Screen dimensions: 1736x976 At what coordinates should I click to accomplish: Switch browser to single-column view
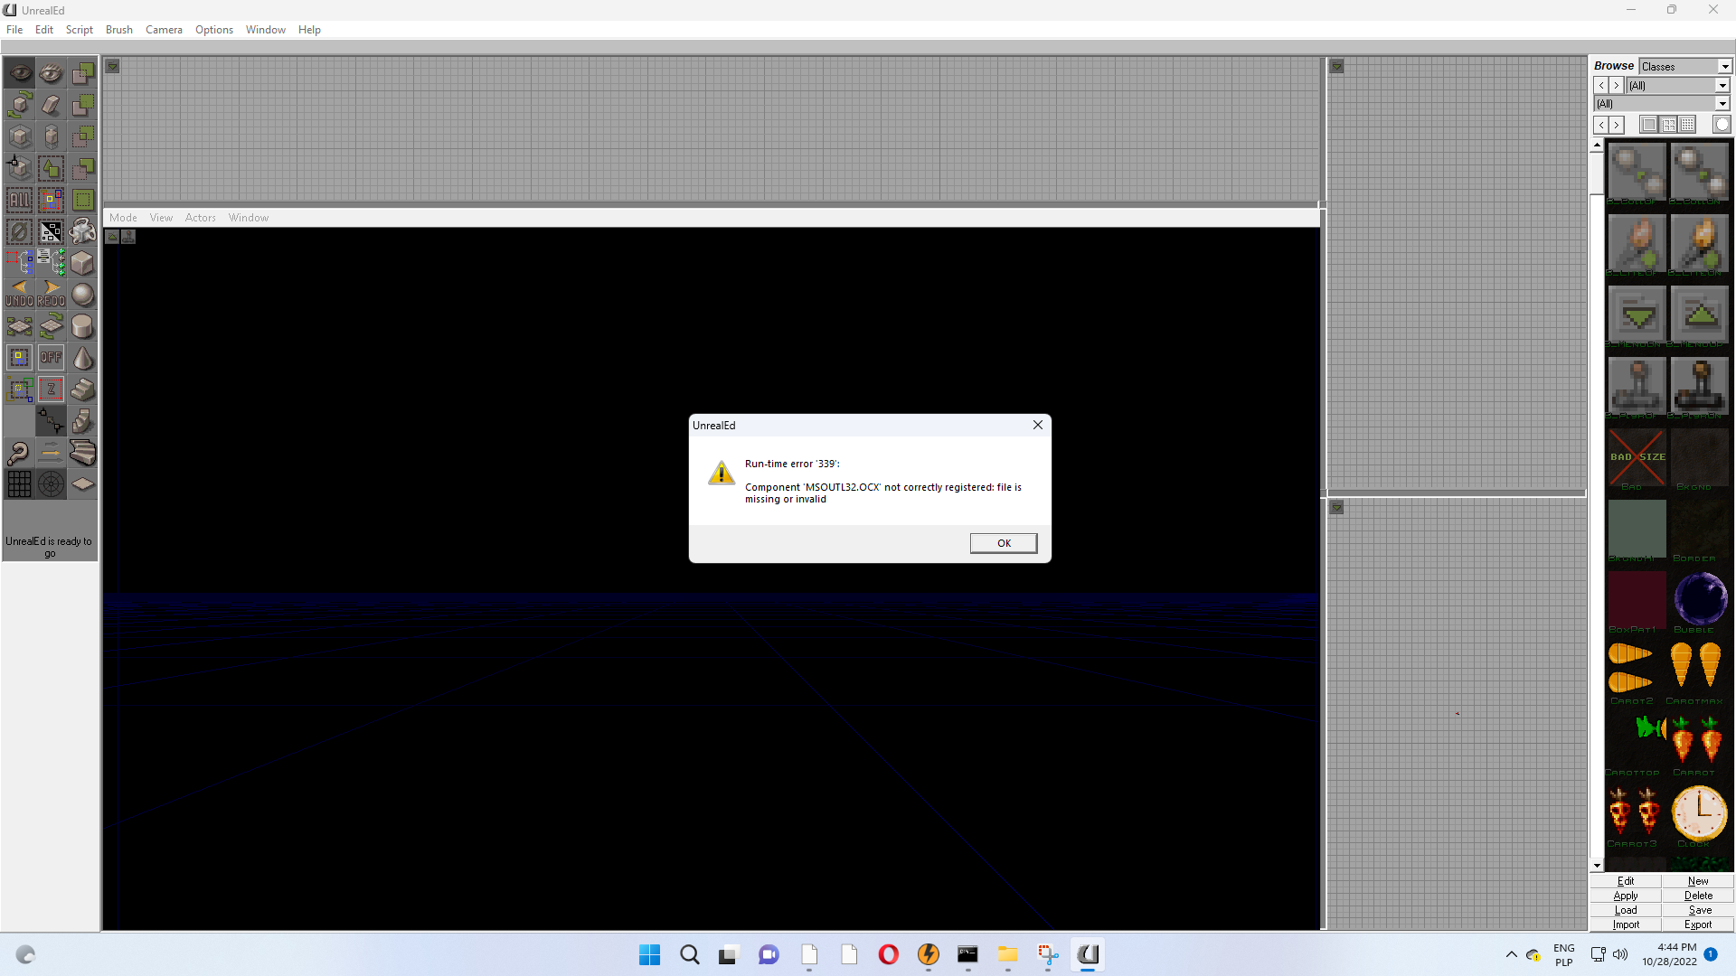click(1648, 125)
